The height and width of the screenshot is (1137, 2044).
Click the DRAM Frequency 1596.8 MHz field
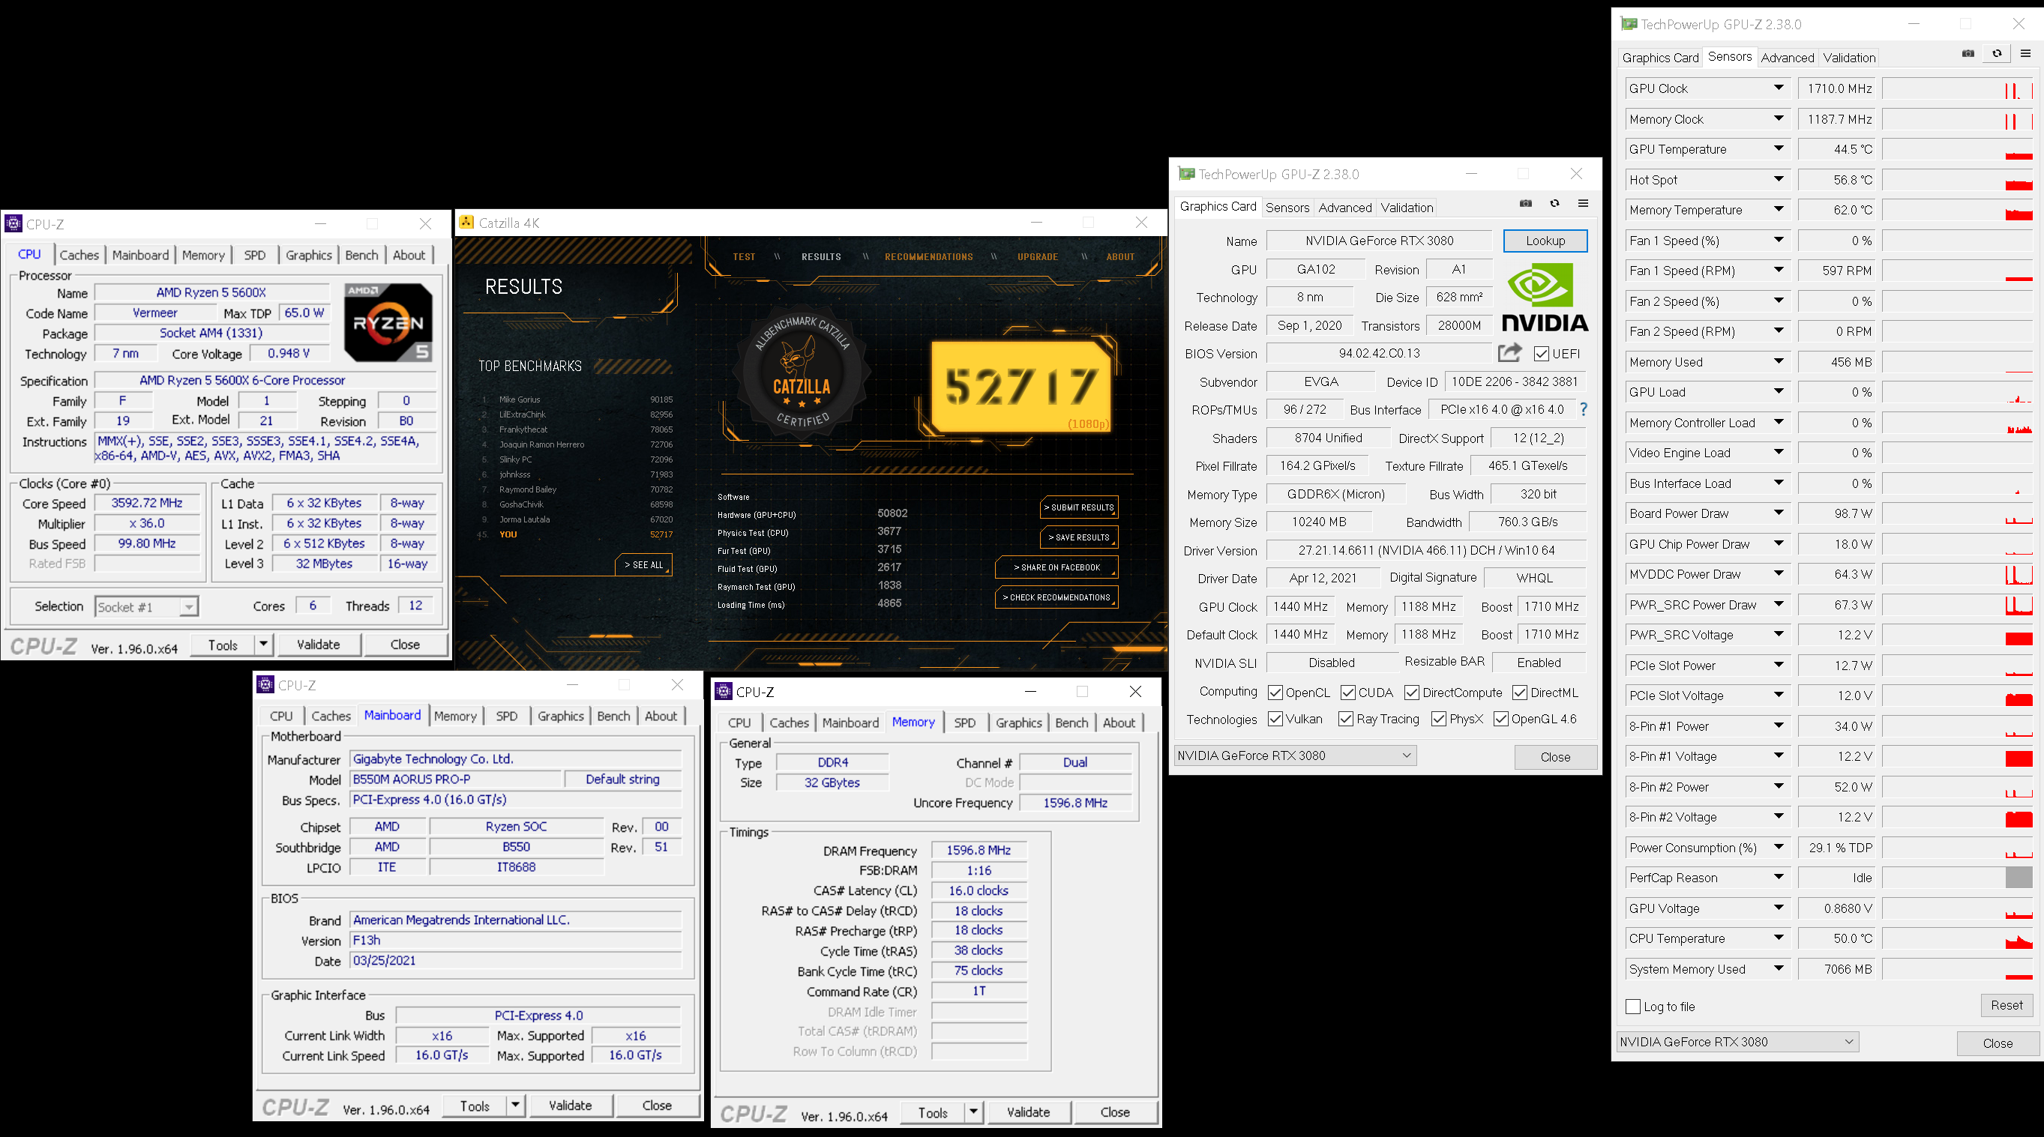tap(979, 850)
